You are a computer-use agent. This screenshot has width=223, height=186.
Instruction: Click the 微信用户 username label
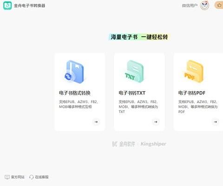point(190,6)
